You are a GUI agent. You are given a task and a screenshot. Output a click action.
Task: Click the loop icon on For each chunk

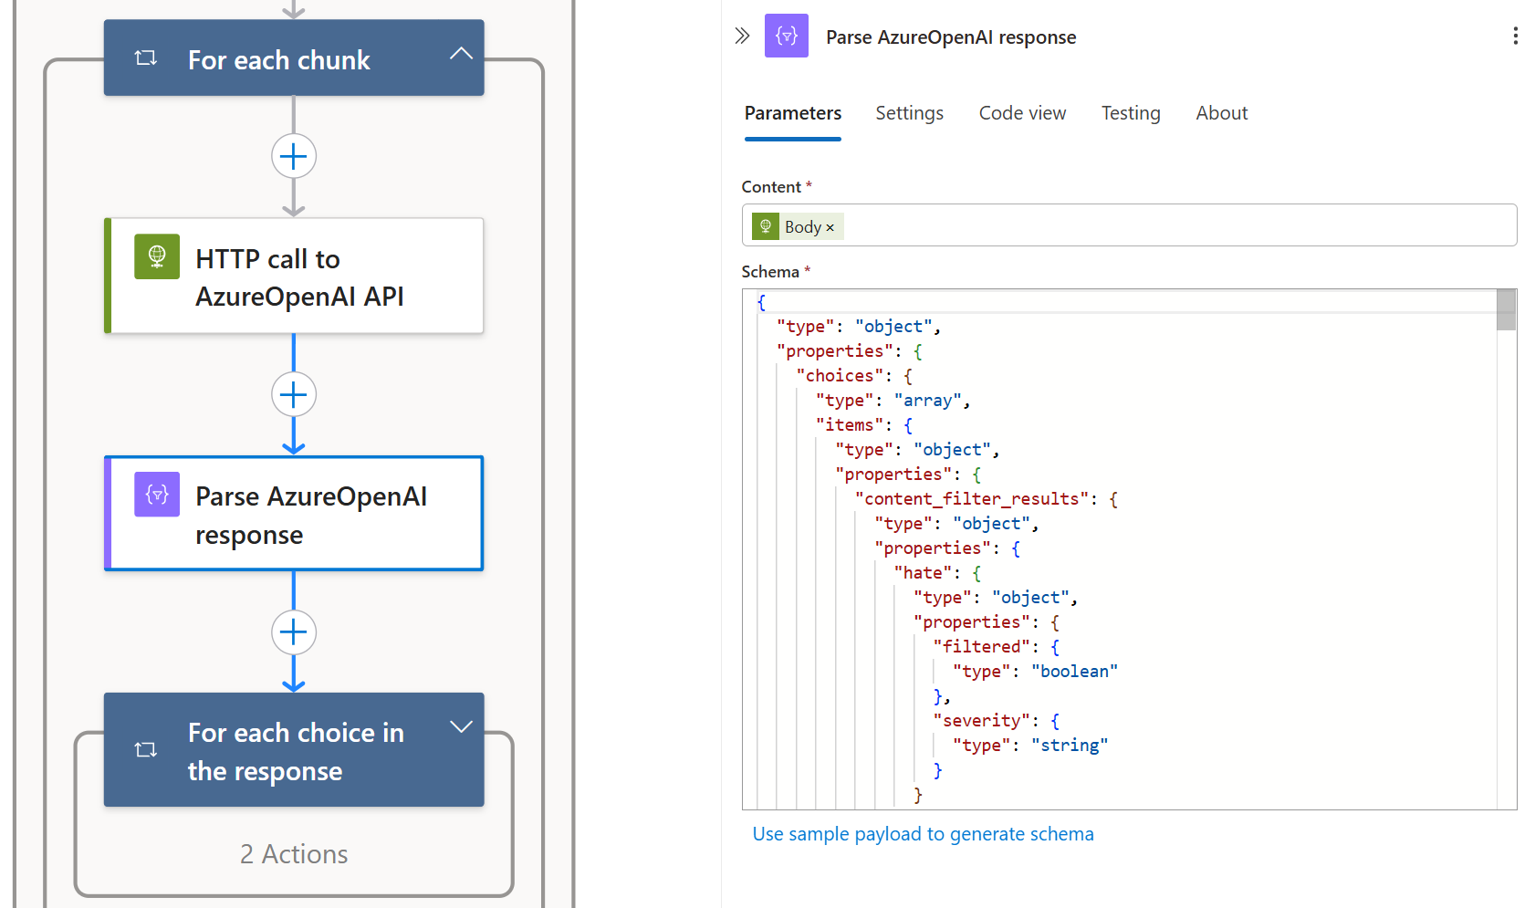click(x=146, y=58)
